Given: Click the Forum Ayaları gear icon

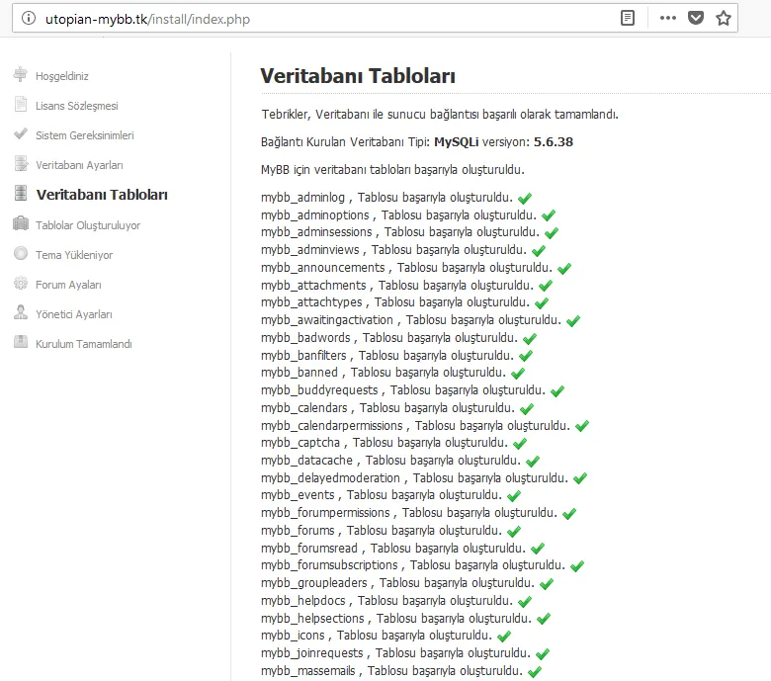Looking at the screenshot, I should point(21,284).
